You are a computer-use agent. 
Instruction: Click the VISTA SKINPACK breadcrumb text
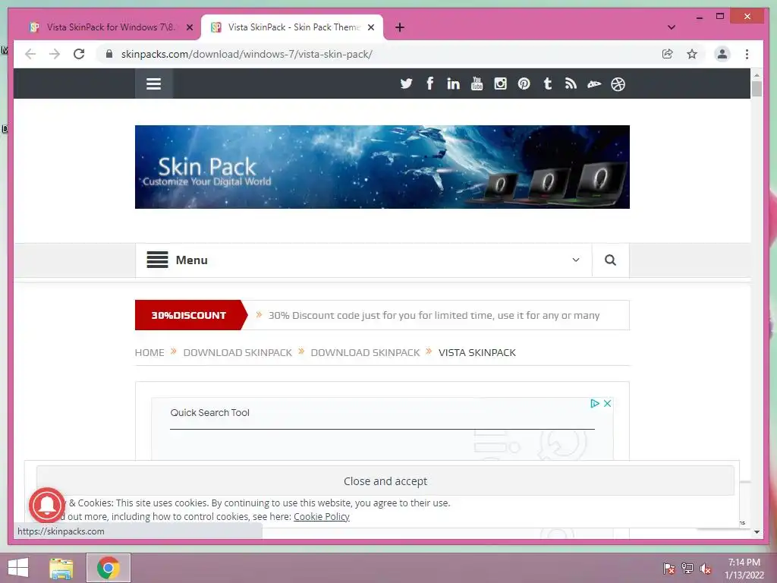[477, 352]
